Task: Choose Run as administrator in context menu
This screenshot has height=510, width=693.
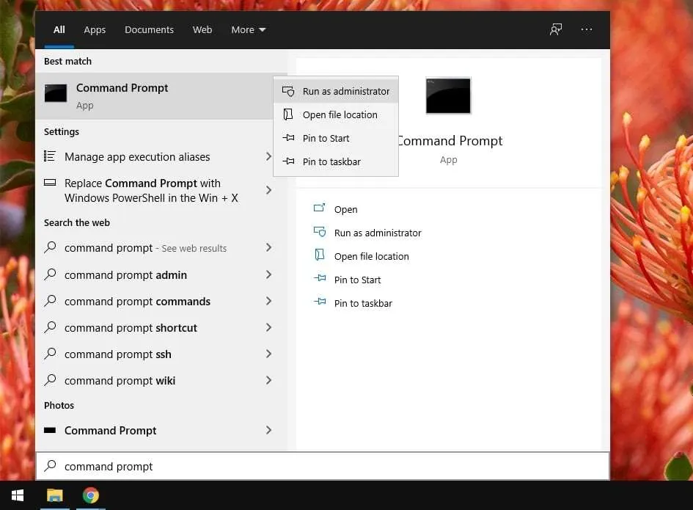Action: click(336, 91)
